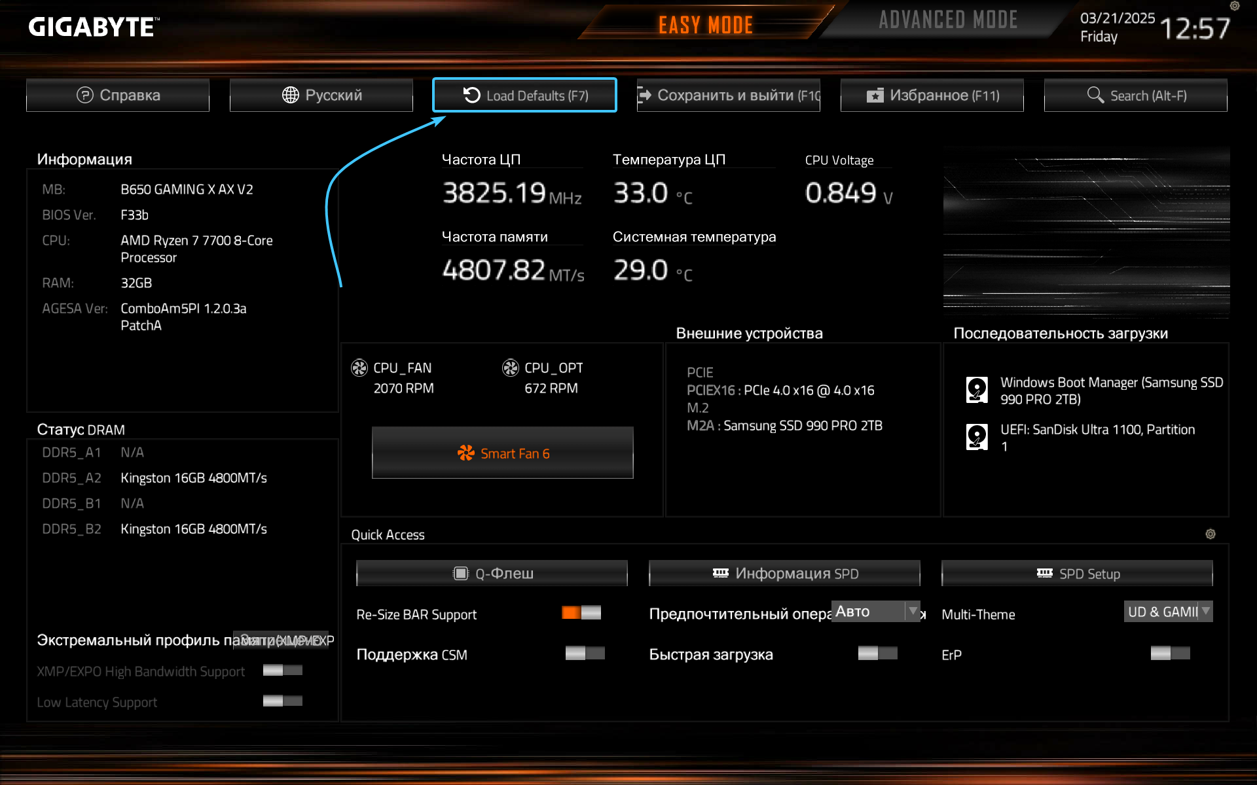Image resolution: width=1257 pixels, height=785 pixels.
Task: Click the reload icon in Load Defaults
Action: tap(472, 96)
